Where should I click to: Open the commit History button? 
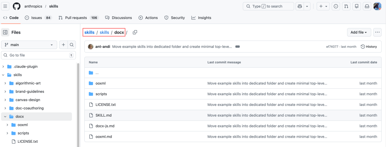click(x=369, y=46)
